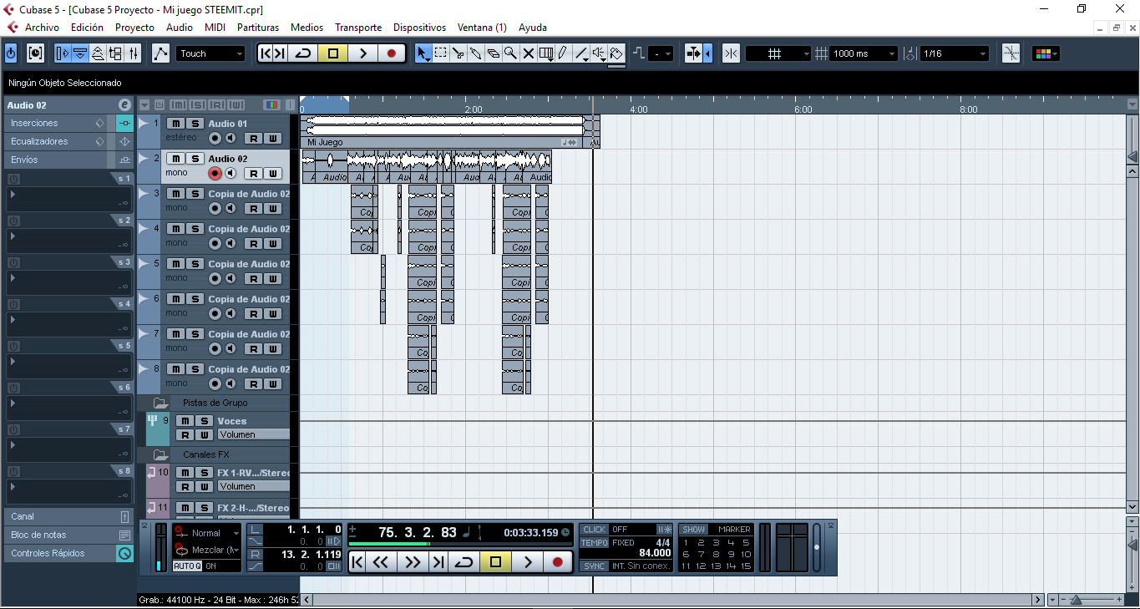
Task: Select the Color paint bucket tool
Action: pos(616,53)
